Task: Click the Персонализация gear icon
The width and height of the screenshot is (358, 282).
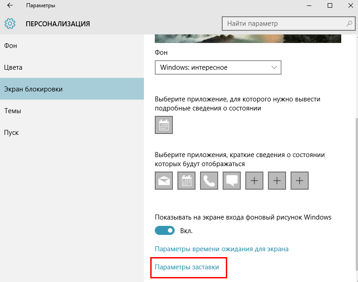Action: tap(10, 24)
